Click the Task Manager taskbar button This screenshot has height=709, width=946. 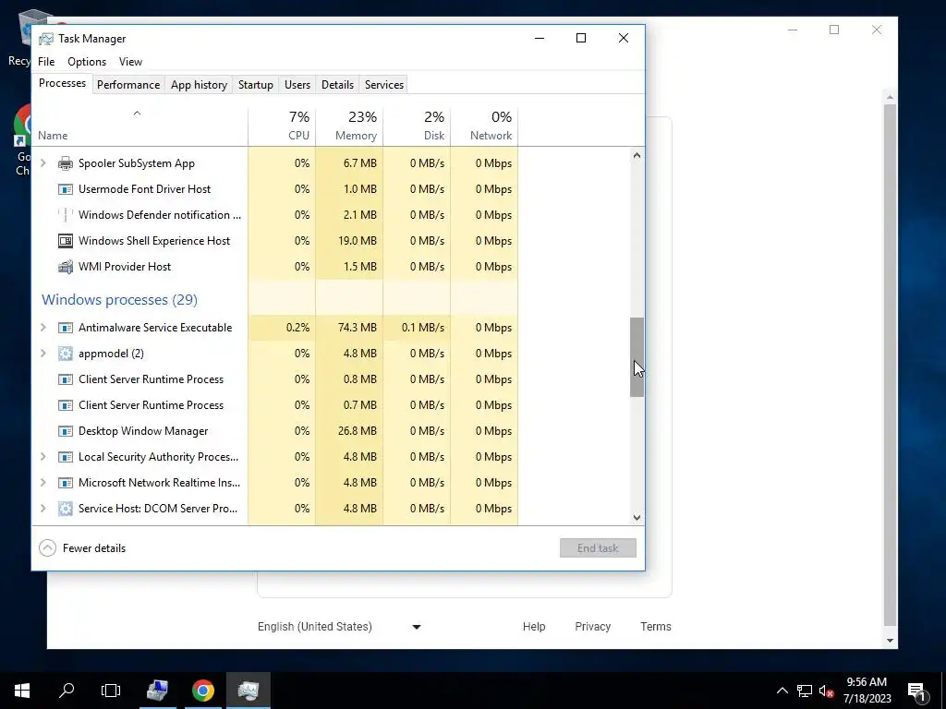[x=248, y=691]
